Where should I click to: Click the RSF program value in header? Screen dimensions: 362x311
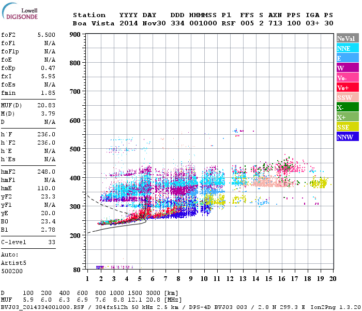(229, 23)
